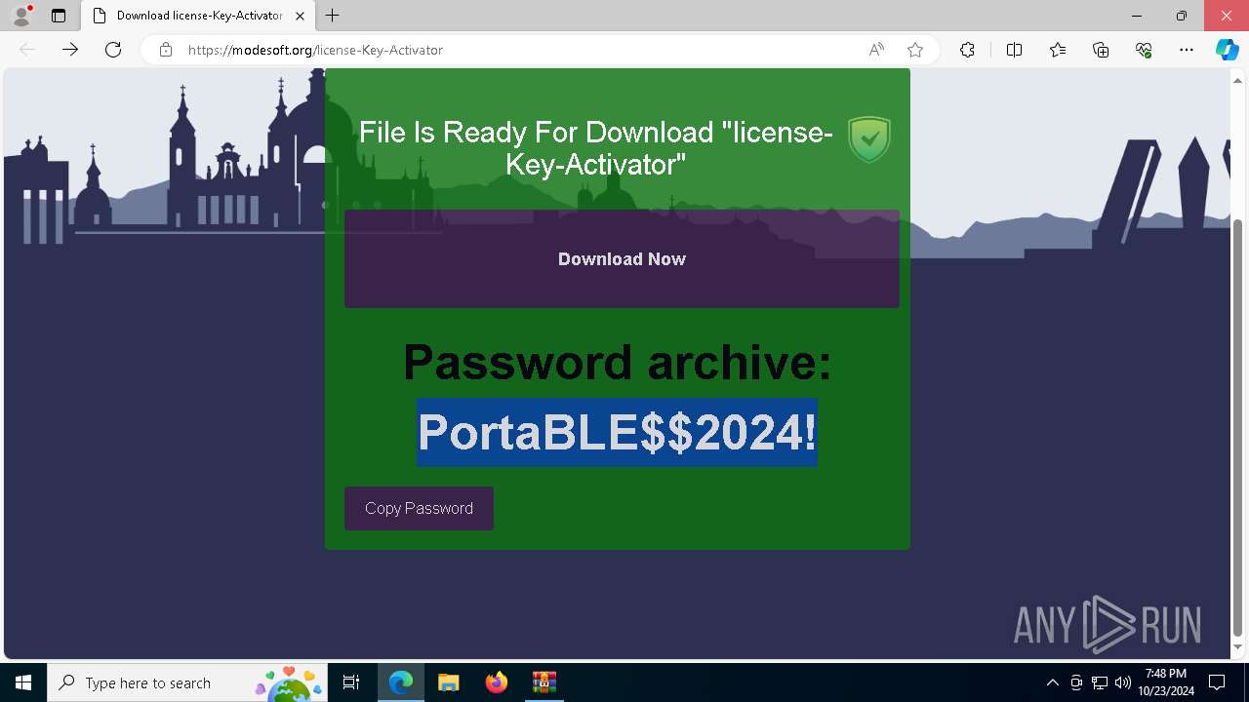Screen dimensions: 1249x702
Task: Open File Explorer from the taskbar
Action: coord(448,682)
